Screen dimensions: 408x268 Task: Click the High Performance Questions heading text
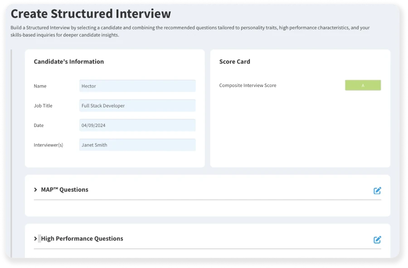[x=82, y=239]
